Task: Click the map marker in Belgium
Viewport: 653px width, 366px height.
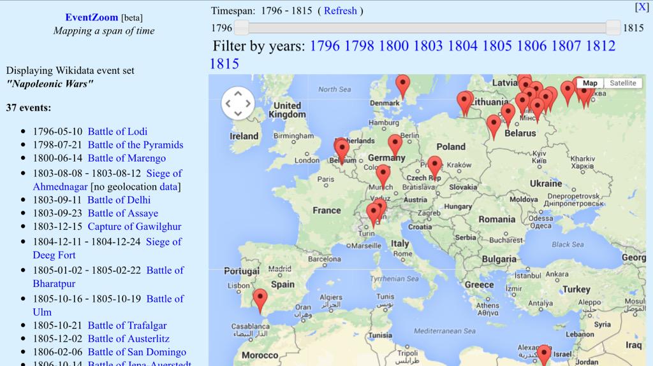Action: click(x=342, y=151)
